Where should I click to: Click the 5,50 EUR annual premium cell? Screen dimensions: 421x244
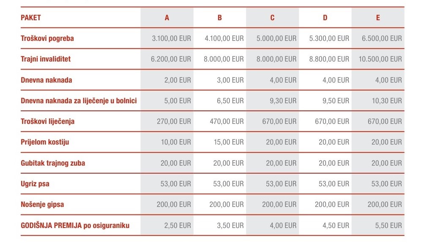(387, 225)
